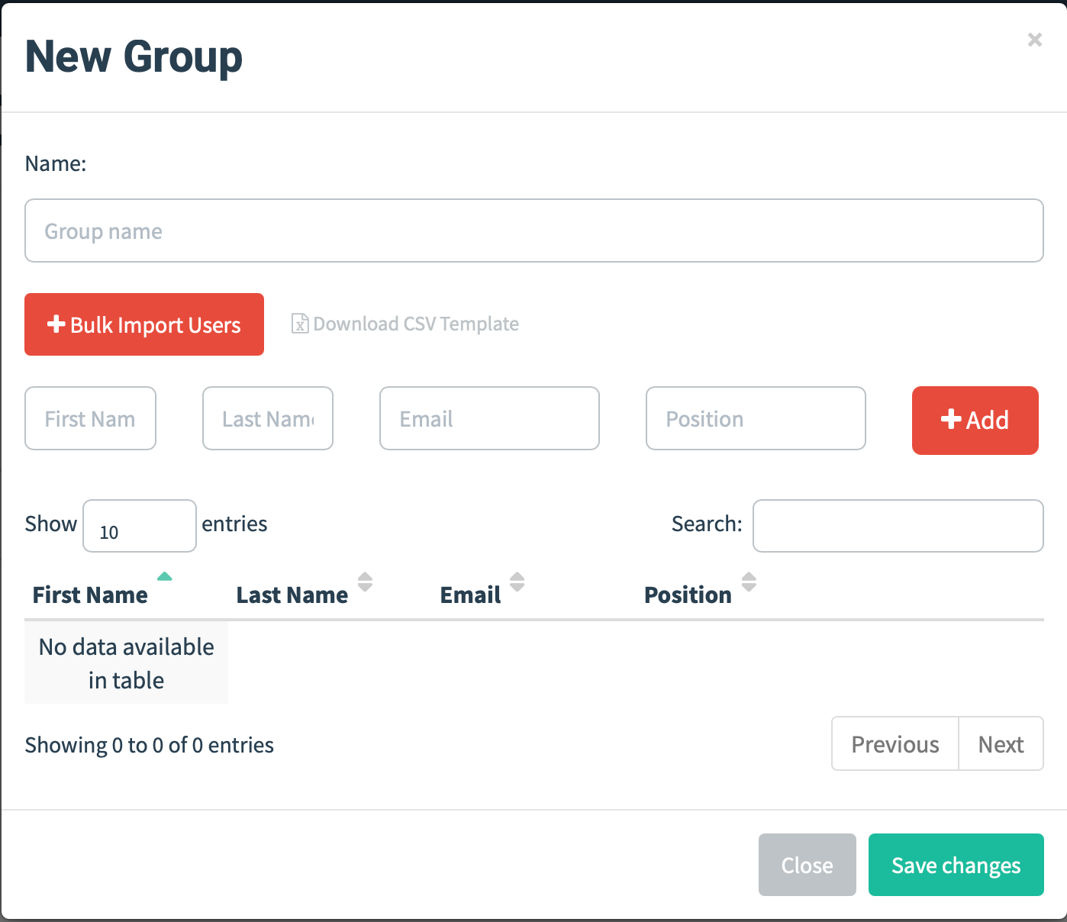Viewport: 1067px width, 922px height.
Task: Click the Email input field
Action: point(489,418)
